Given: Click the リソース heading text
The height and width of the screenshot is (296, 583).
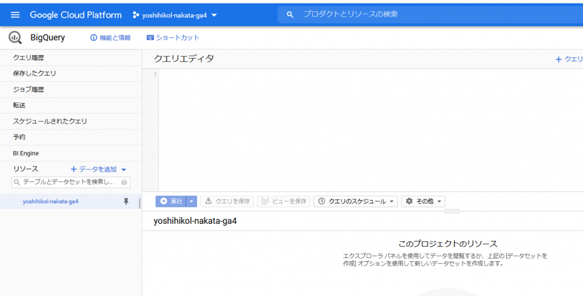Looking at the screenshot, I should point(26,169).
